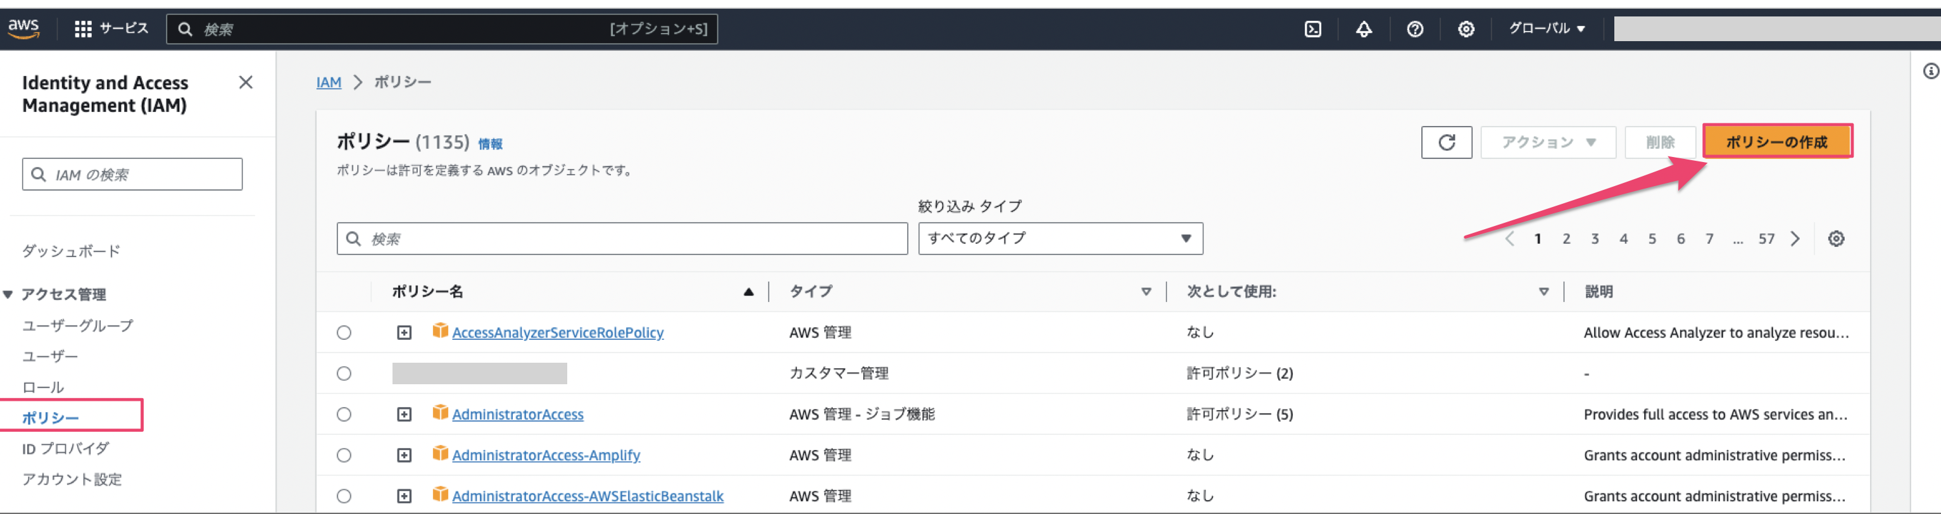Sort the 次として使用 column arrow
The height and width of the screenshot is (514, 1941).
pos(1544,292)
